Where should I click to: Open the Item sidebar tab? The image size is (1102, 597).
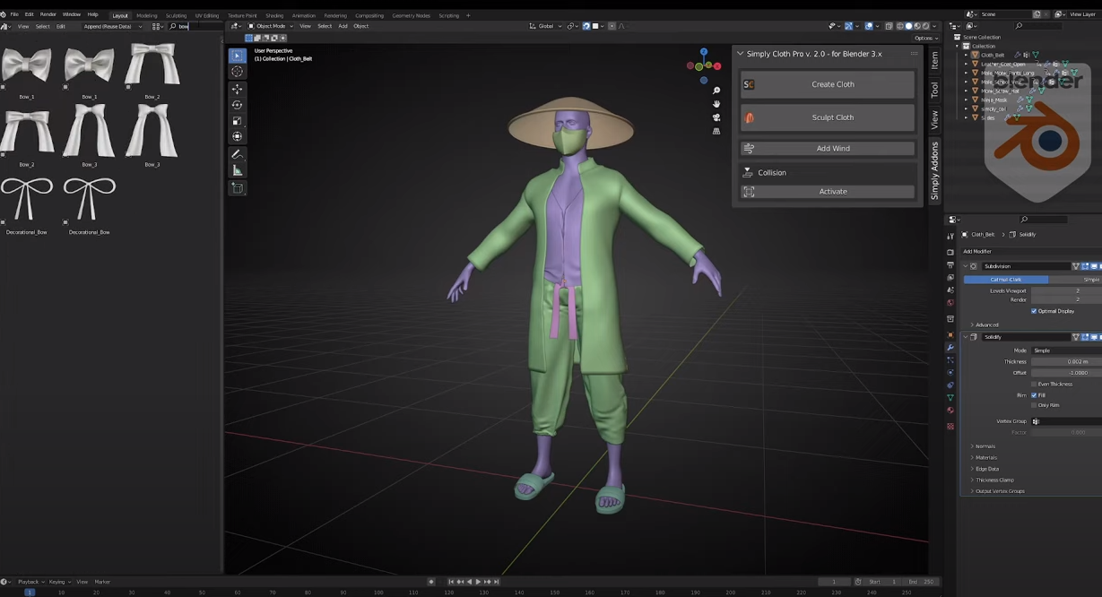(934, 60)
